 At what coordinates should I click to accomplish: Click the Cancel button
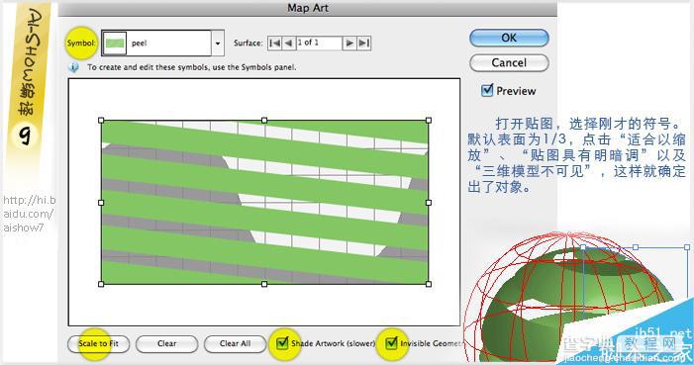point(509,63)
